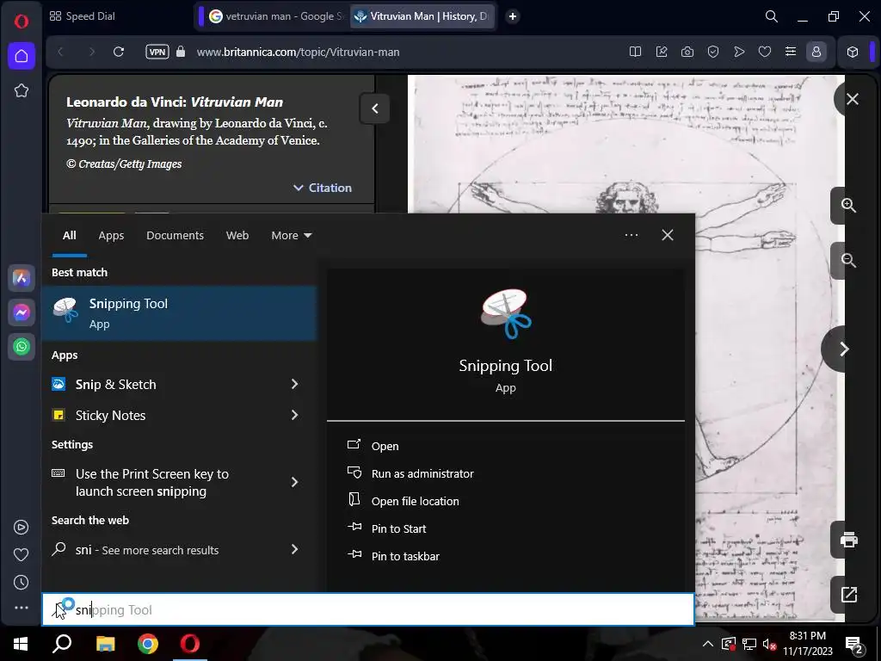
Task: Zoom in on the Vitruvian Man image
Action: pyautogui.click(x=847, y=205)
